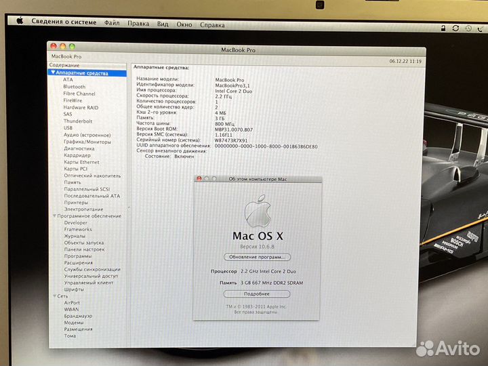
Task: Select Developer in the sidebar
Action: pos(76,222)
